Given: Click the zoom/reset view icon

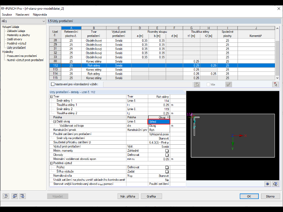Looking at the screenshot, I should coord(275,184).
